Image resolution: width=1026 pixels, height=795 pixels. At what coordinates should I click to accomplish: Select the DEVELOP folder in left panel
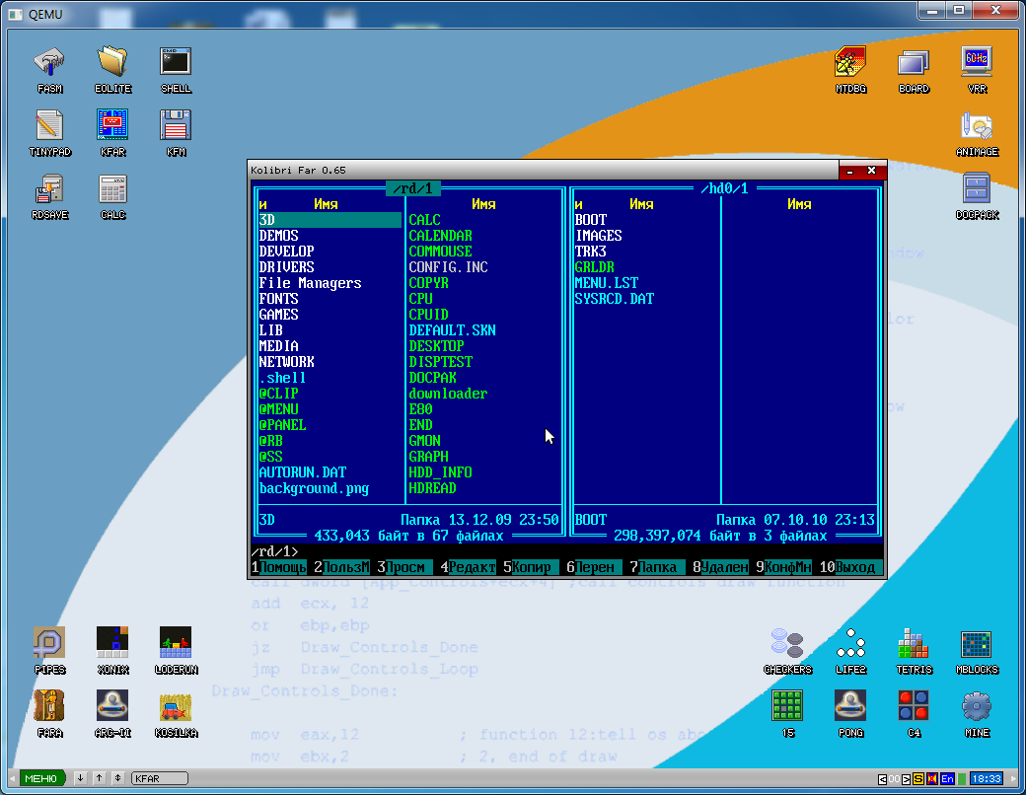coord(287,252)
